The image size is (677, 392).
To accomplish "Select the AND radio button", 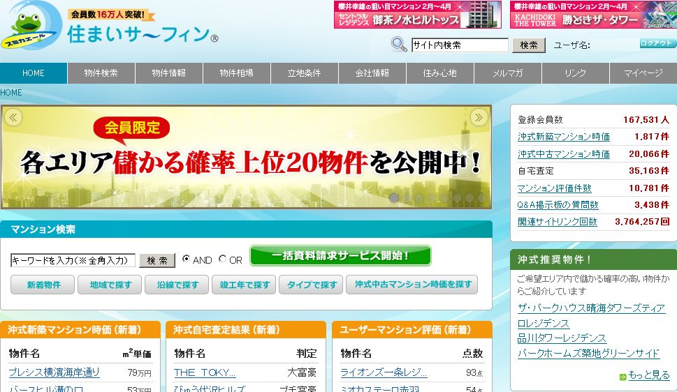I will tap(187, 259).
